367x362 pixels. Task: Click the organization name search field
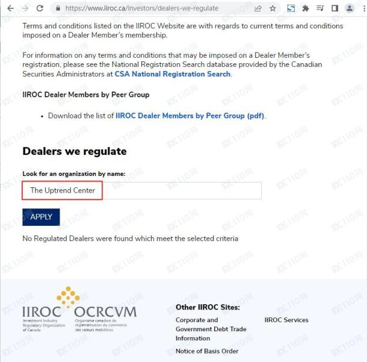142,190
